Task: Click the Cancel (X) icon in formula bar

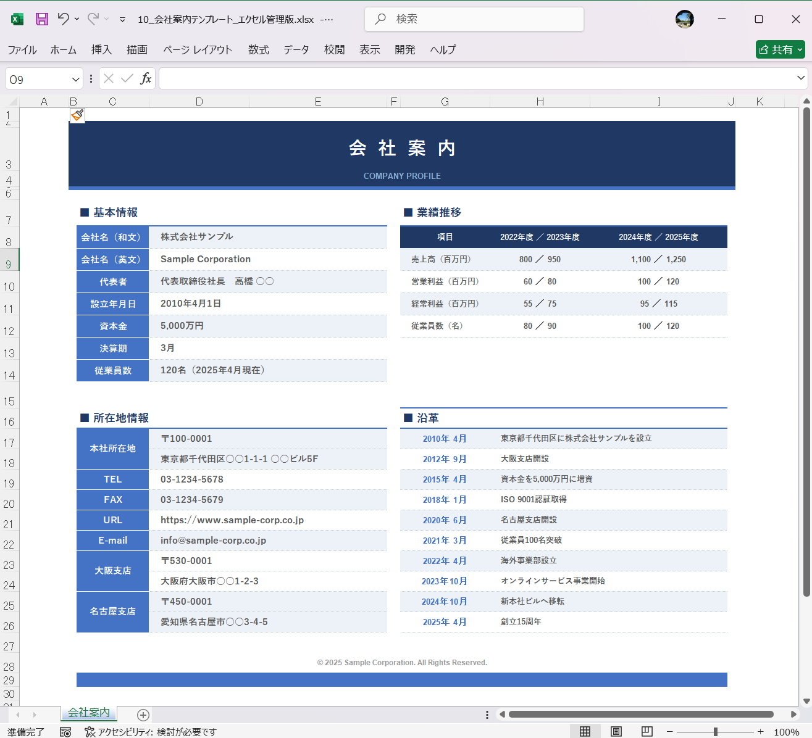Action: 108,78
